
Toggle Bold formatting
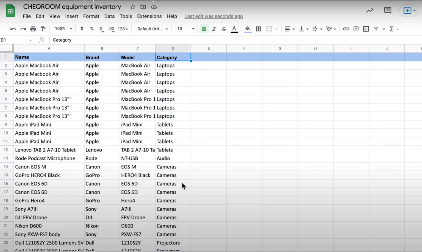tap(204, 29)
